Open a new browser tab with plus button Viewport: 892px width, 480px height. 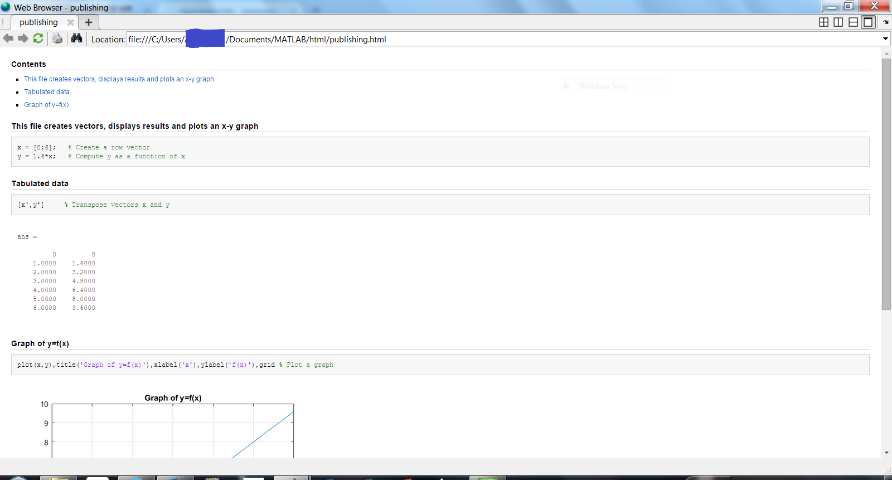tap(89, 22)
